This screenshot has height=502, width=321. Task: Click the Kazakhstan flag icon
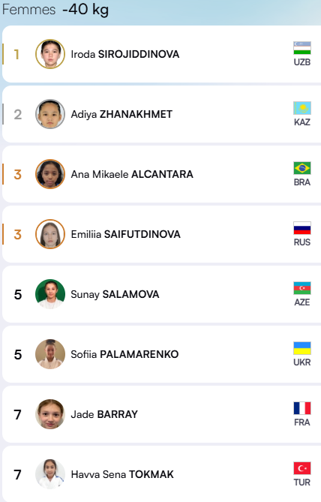tap(302, 108)
